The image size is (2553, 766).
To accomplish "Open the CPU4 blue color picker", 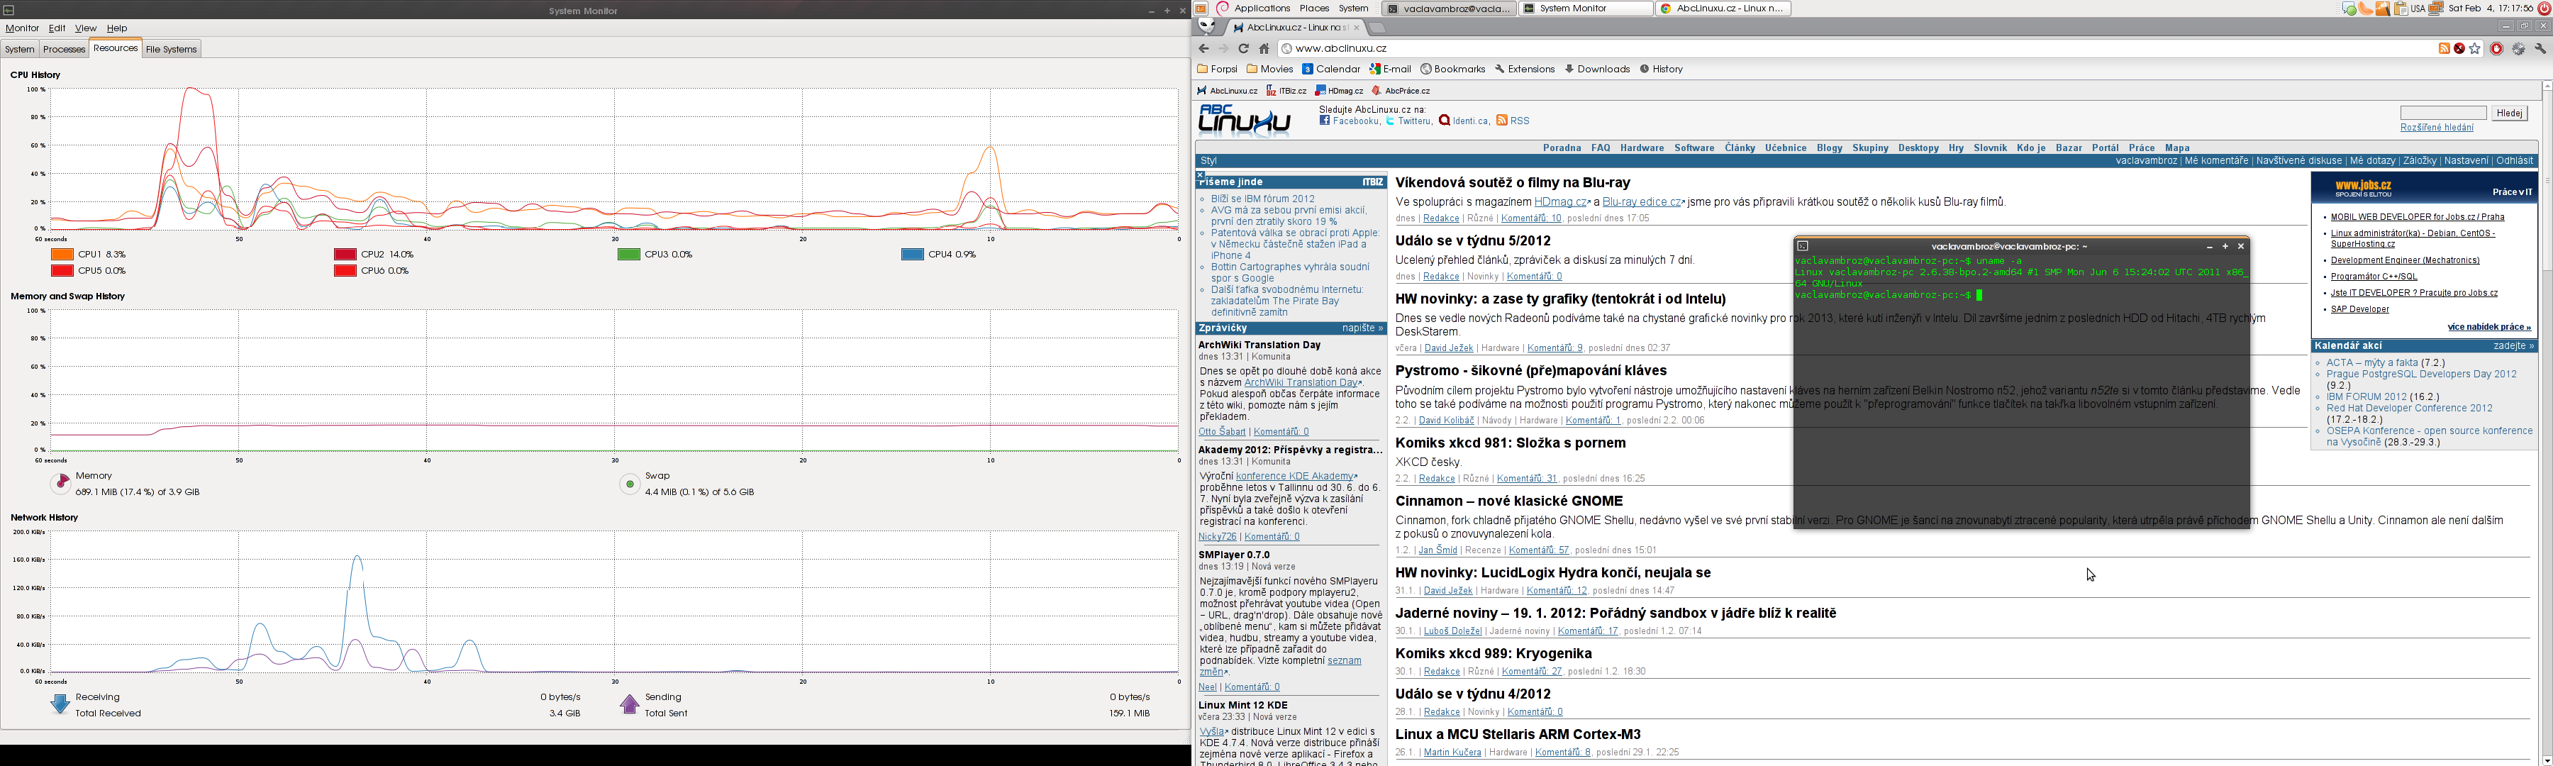I will pyautogui.click(x=912, y=255).
